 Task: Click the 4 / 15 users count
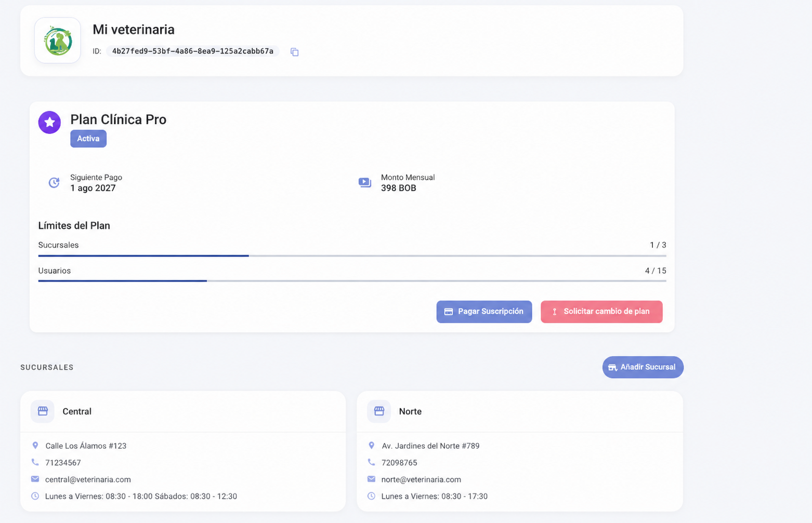pos(656,271)
